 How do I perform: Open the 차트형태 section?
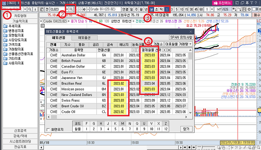click(20, 16)
